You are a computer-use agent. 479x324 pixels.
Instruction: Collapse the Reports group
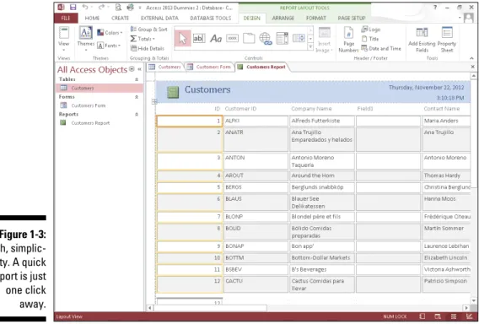137,114
